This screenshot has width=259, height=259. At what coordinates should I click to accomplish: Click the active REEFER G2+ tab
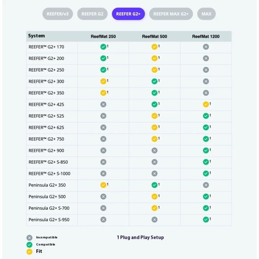tap(128, 14)
